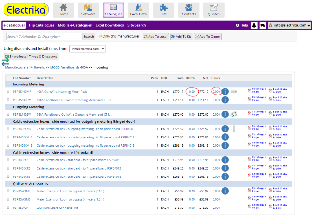Select the row checkbox for PSPB40EX6
The width and height of the screenshot is (314, 216).
tap(8, 160)
